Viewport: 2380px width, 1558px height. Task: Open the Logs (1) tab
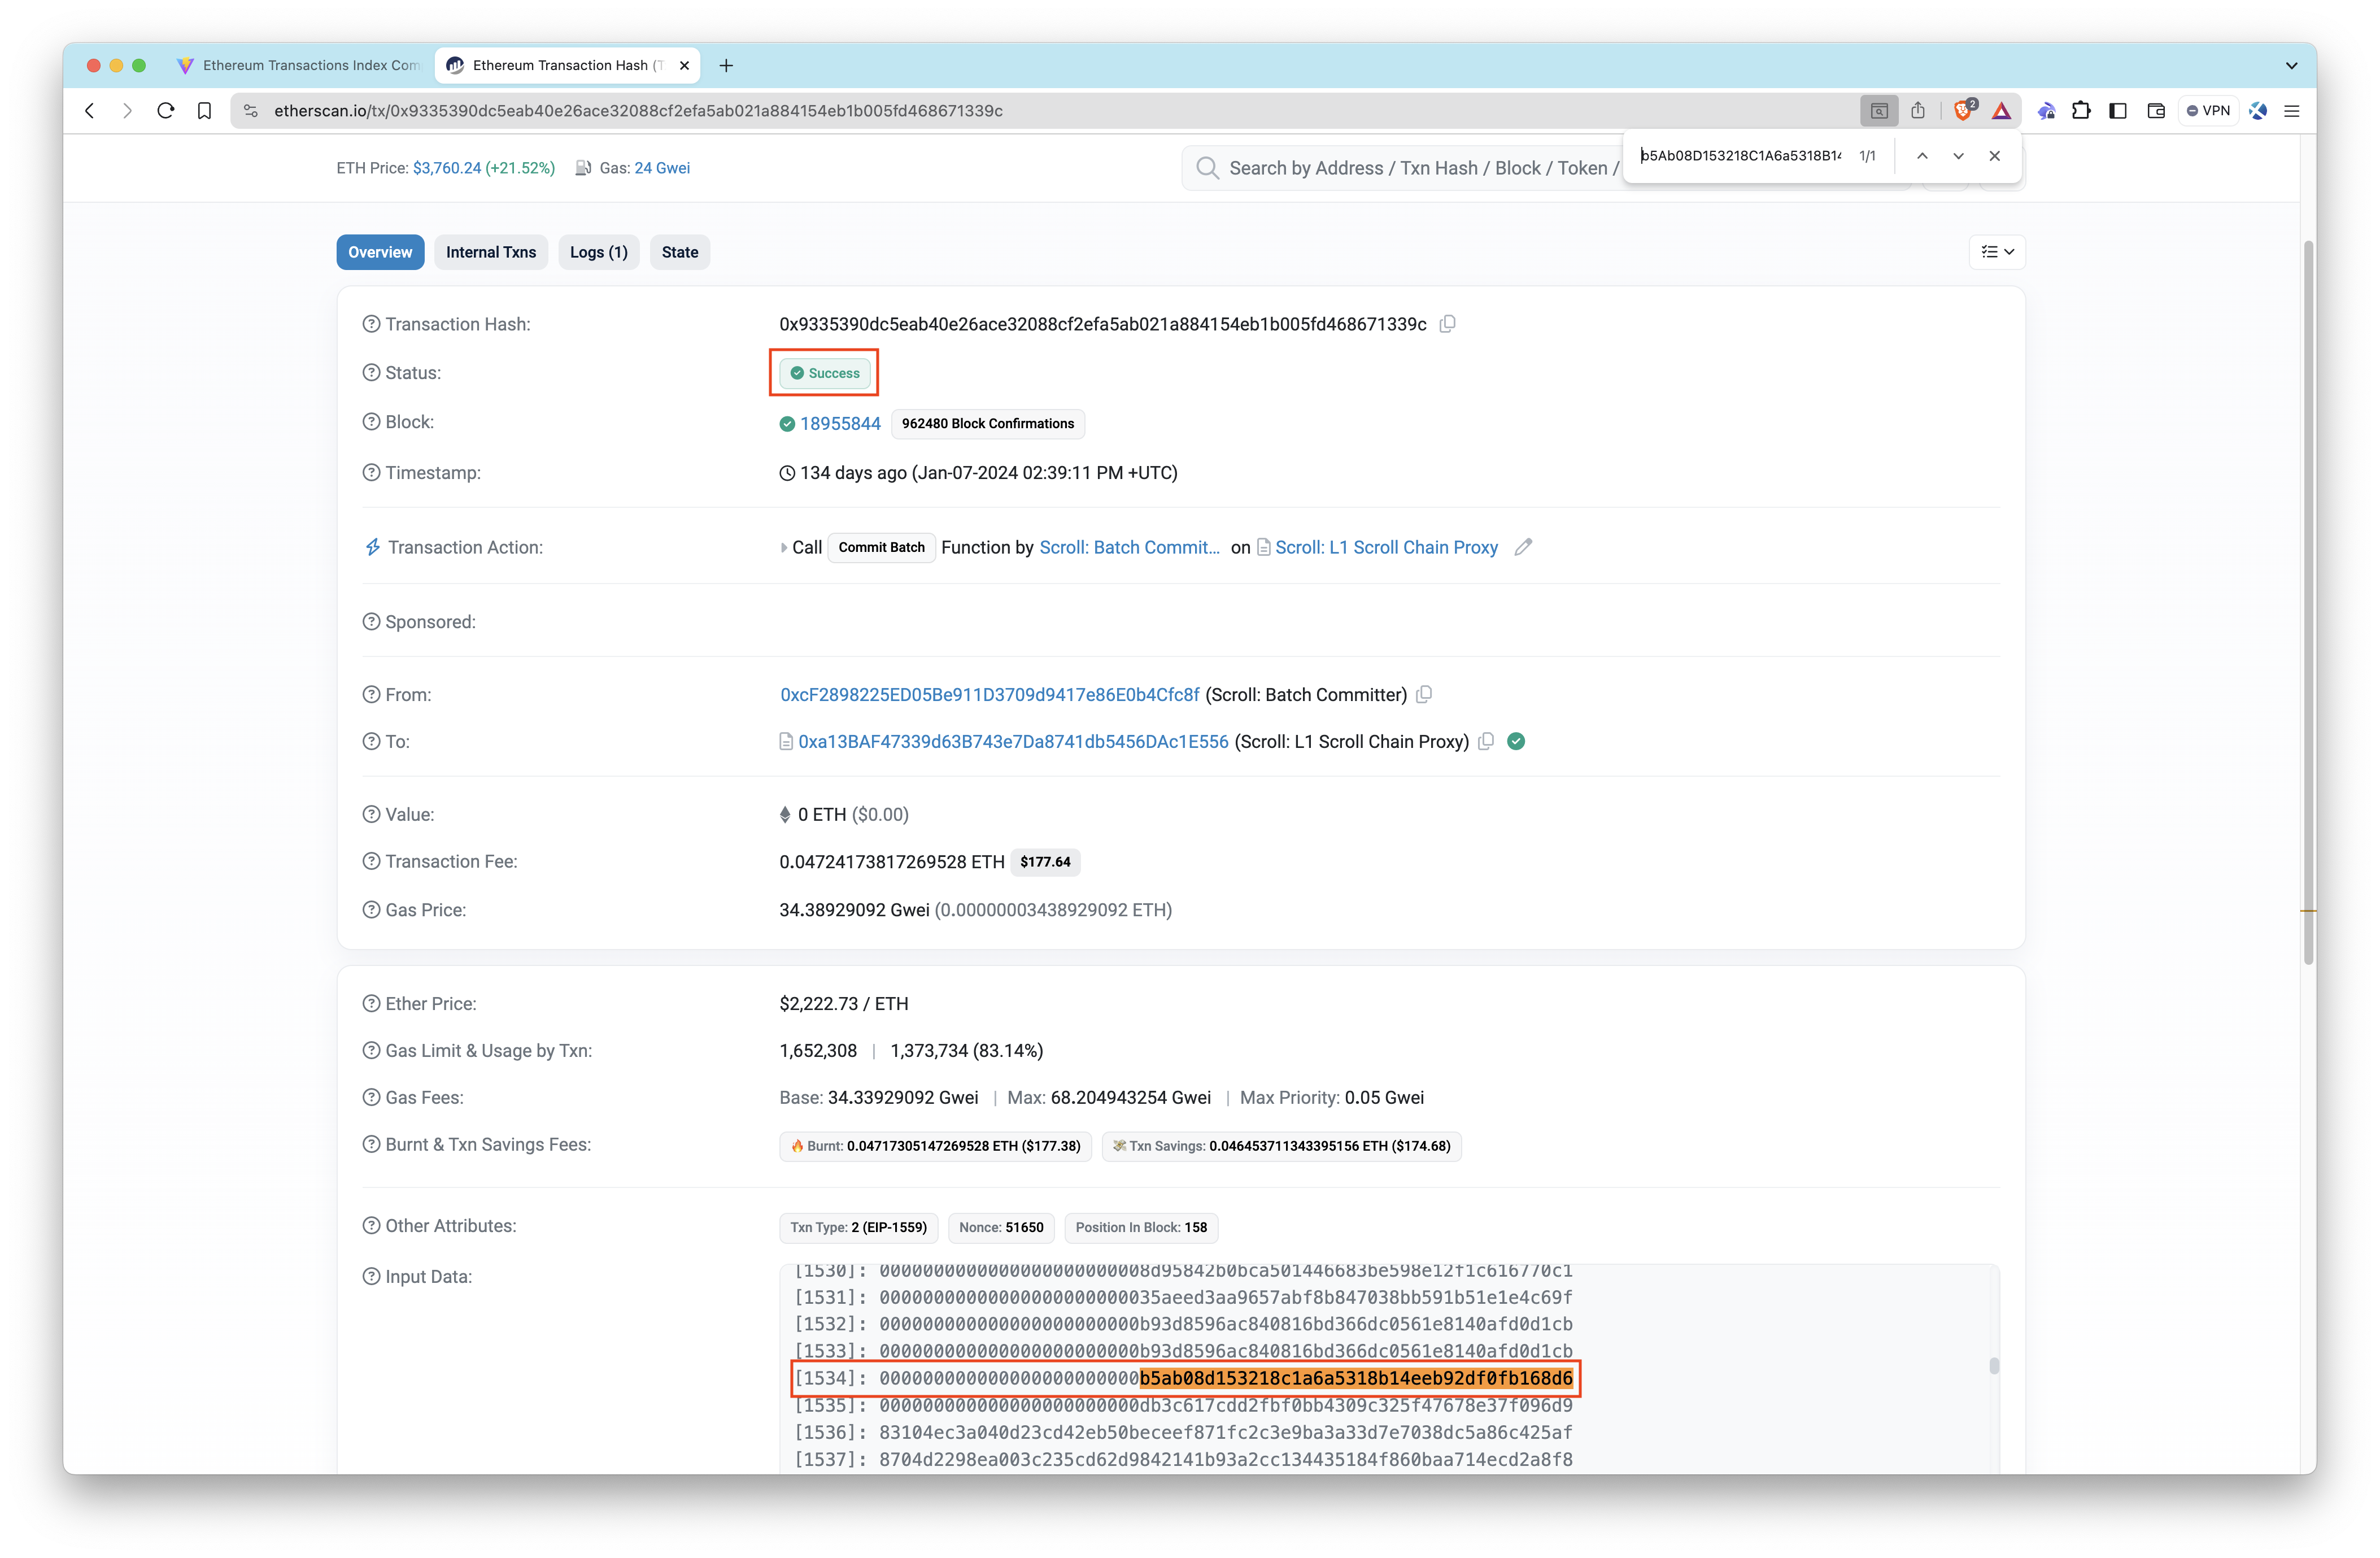coord(599,252)
